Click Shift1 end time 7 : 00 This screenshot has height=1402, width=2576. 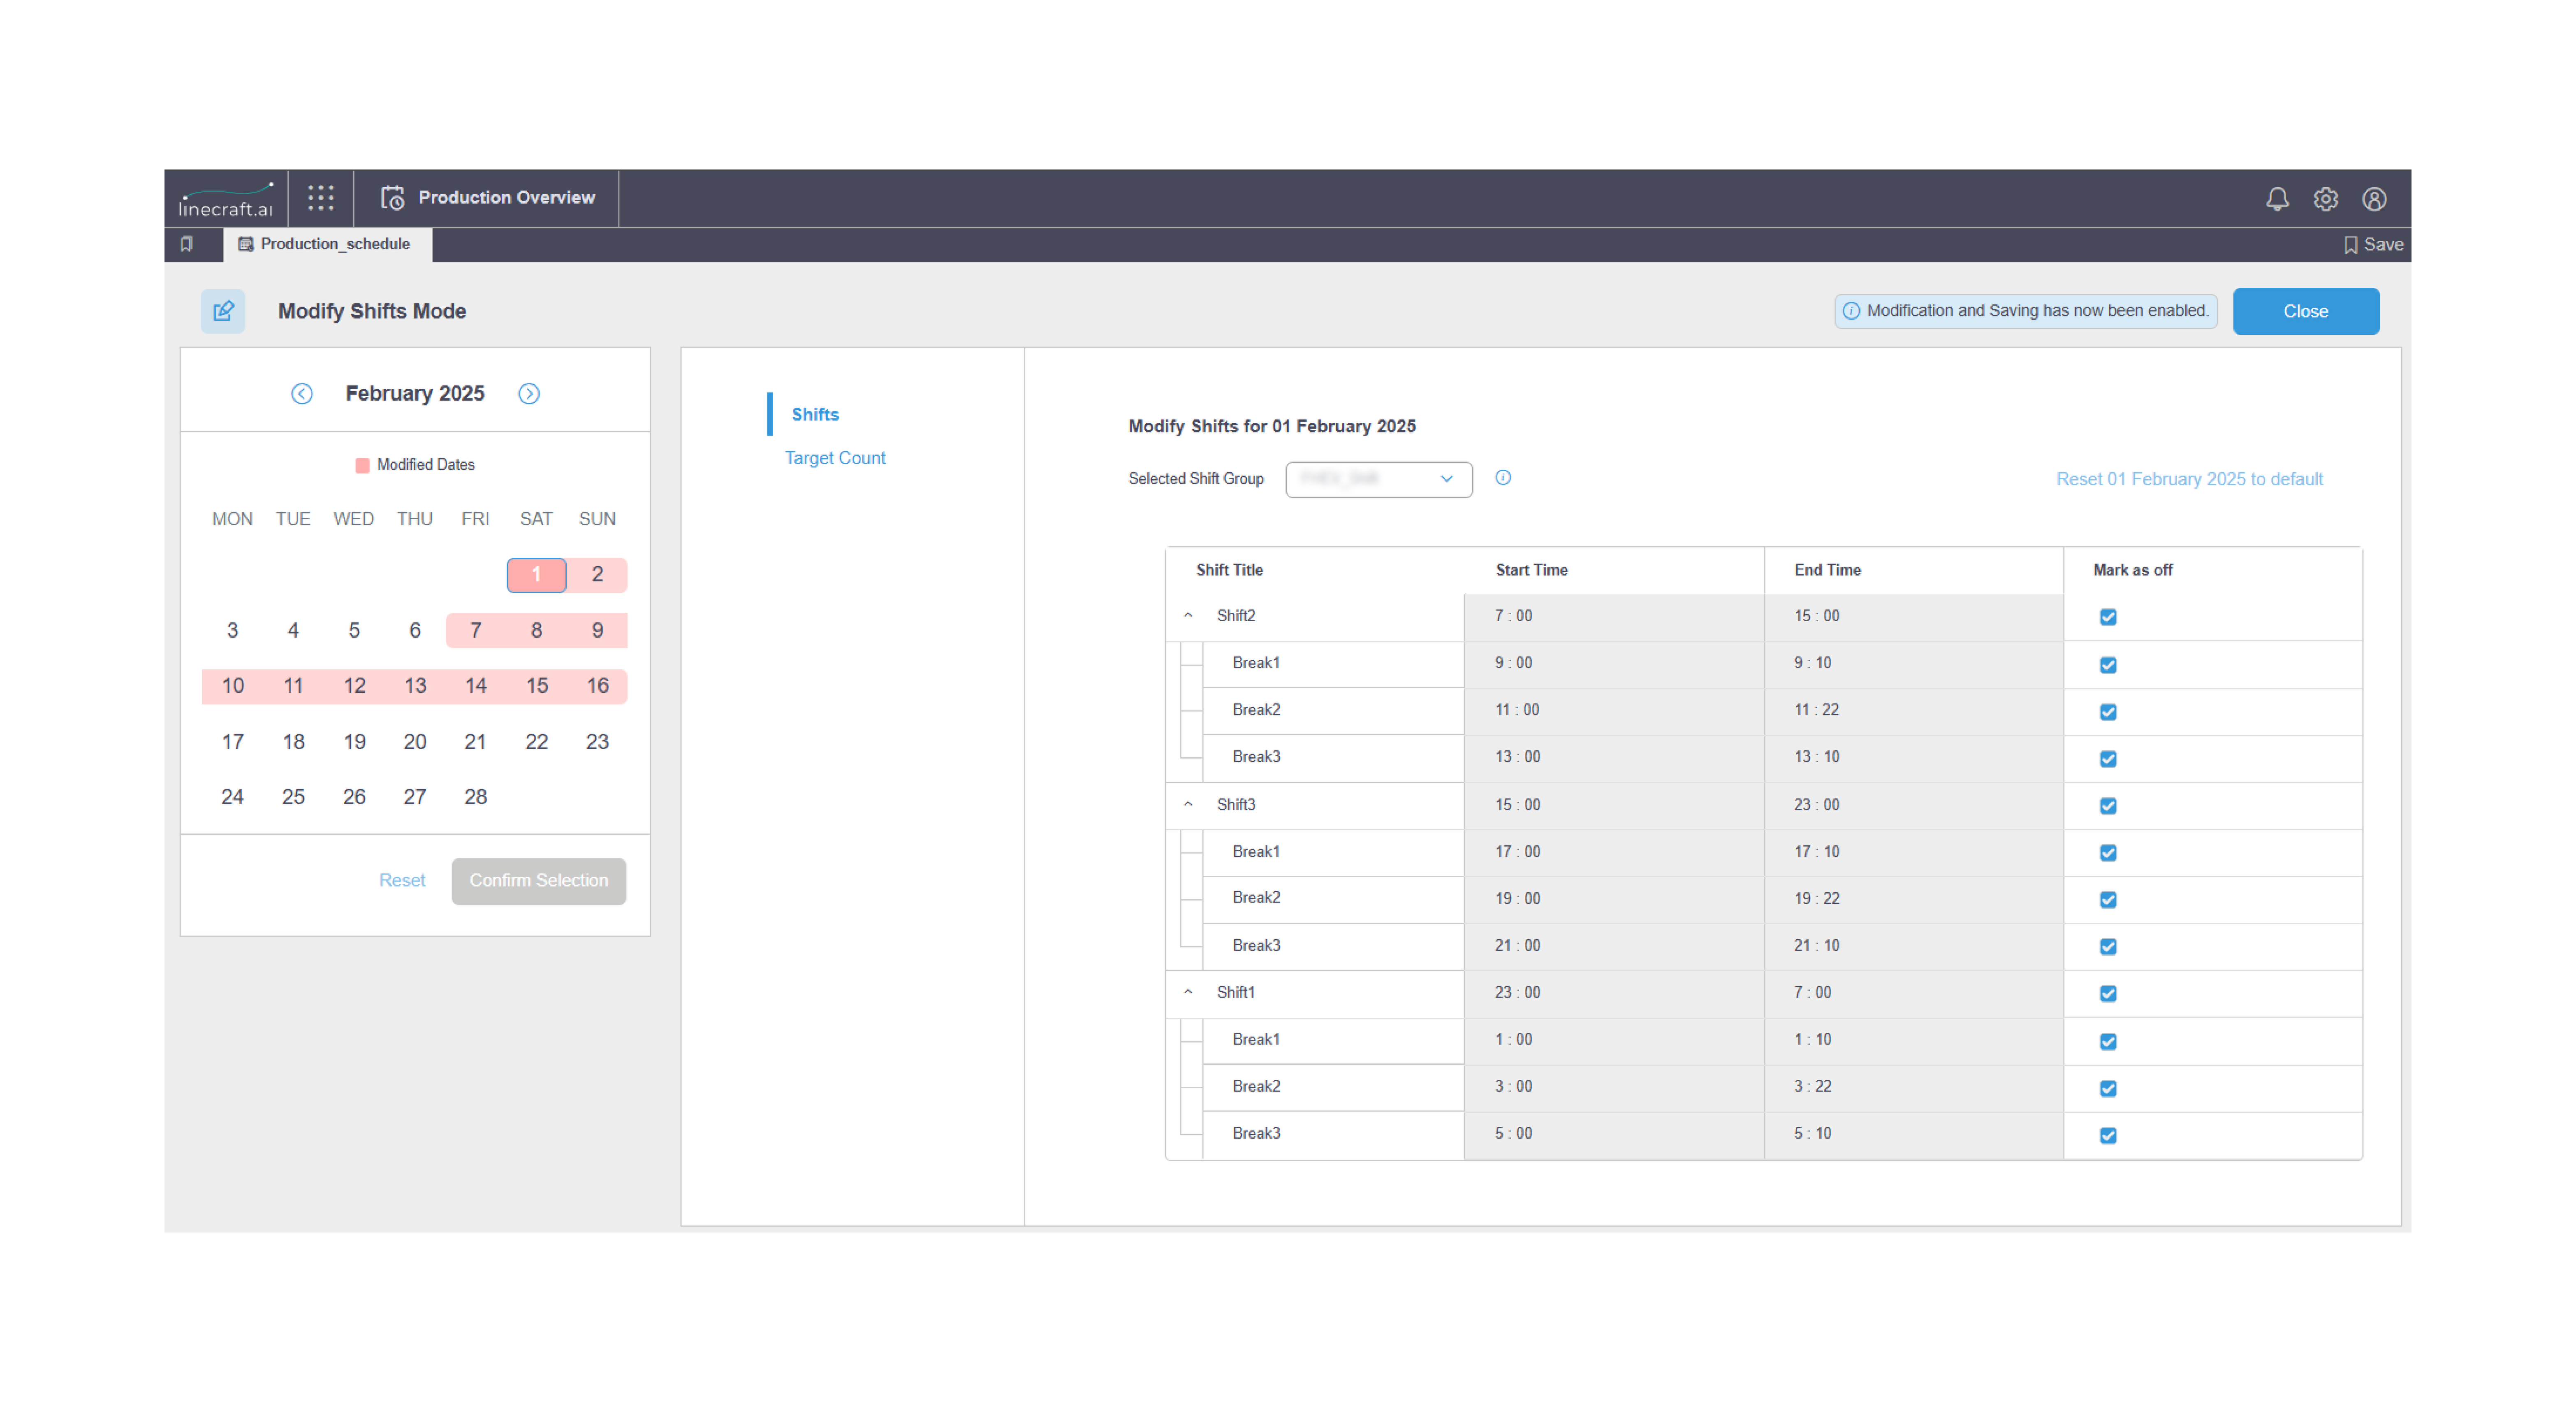pos(1913,993)
